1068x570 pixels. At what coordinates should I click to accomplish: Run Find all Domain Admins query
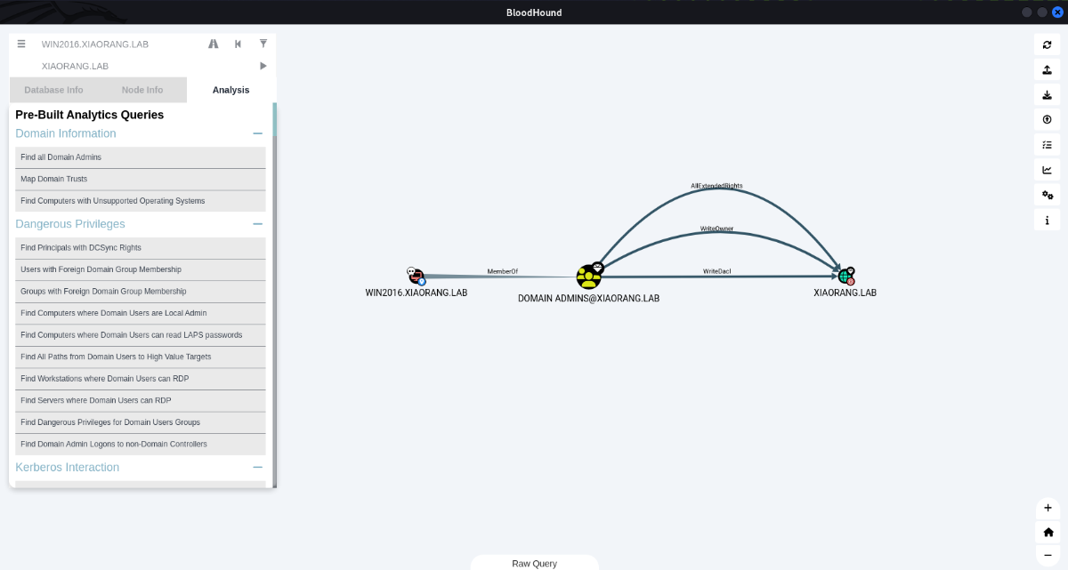tap(141, 157)
